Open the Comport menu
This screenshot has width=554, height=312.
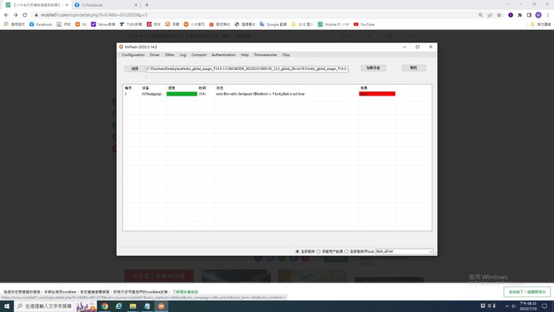[199, 55]
